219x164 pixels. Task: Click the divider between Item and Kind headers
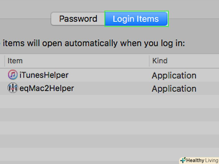pos(149,61)
